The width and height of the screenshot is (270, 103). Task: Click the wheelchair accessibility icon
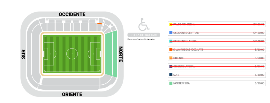click(x=144, y=24)
